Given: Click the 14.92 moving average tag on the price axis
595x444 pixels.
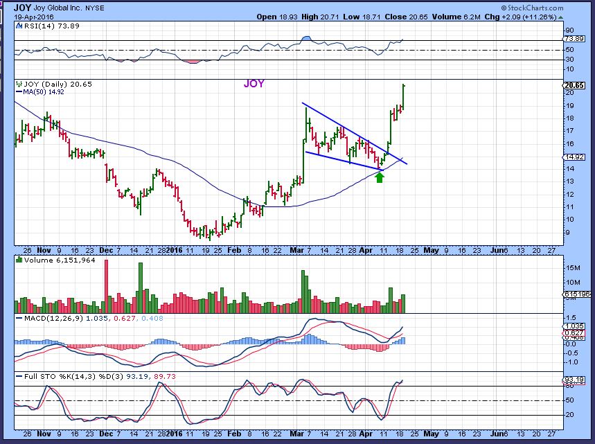Looking at the screenshot, I should 574,157.
